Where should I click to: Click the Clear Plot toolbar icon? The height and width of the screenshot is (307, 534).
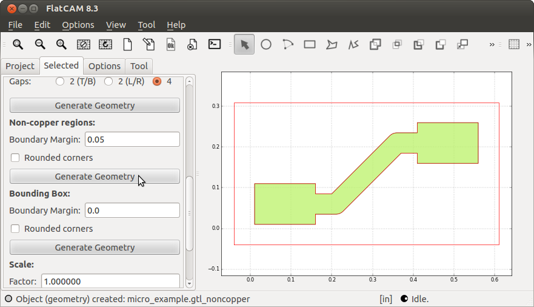[x=84, y=44]
